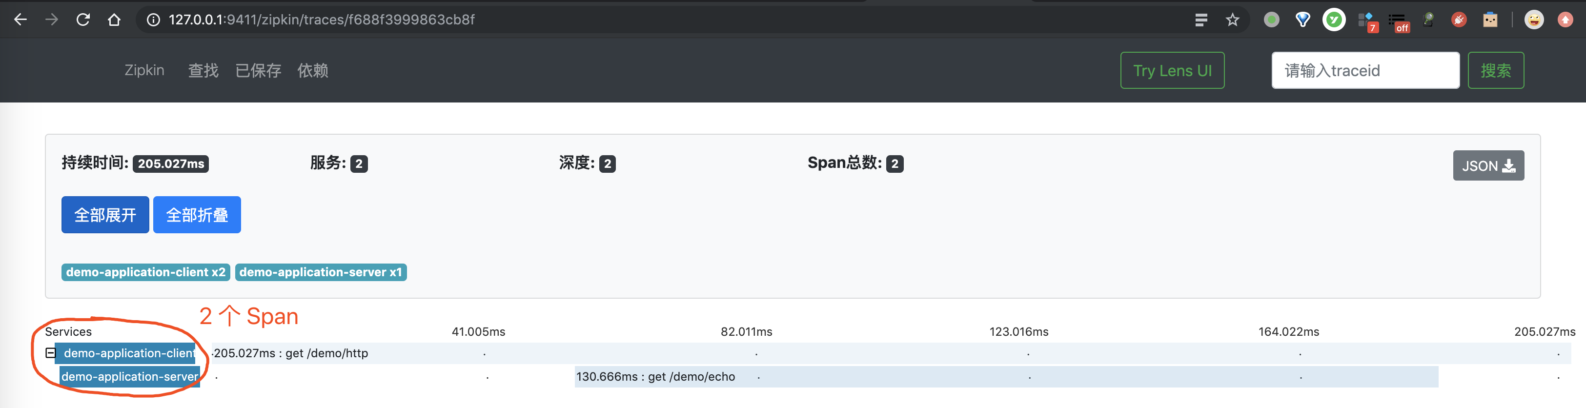Click the red plug extension icon
The width and height of the screenshot is (1586, 408).
[x=1459, y=19]
